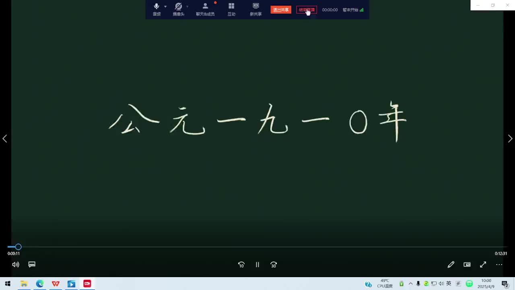This screenshot has height=290, width=515.
Task: Open the audio options dropdown arrow
Action: point(165,7)
